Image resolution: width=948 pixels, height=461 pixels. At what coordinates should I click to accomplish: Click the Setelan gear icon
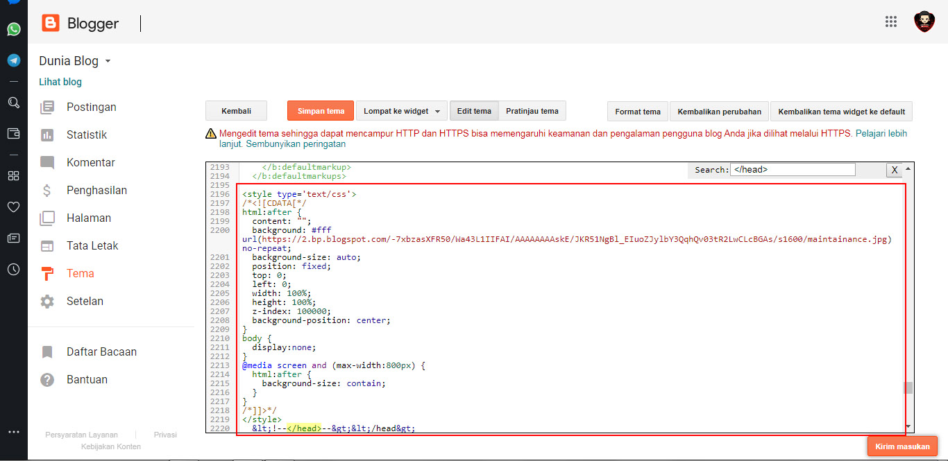click(x=47, y=302)
